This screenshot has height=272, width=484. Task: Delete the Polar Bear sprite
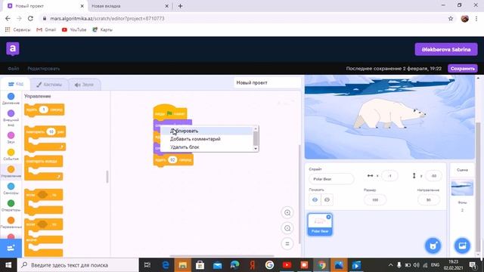pos(328,217)
